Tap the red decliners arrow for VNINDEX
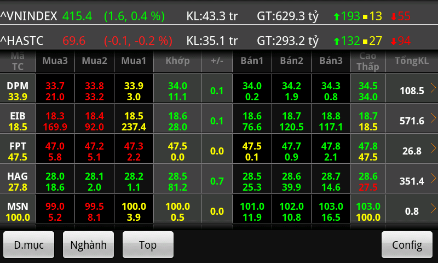This screenshot has height=263, width=438. pyautogui.click(x=393, y=17)
